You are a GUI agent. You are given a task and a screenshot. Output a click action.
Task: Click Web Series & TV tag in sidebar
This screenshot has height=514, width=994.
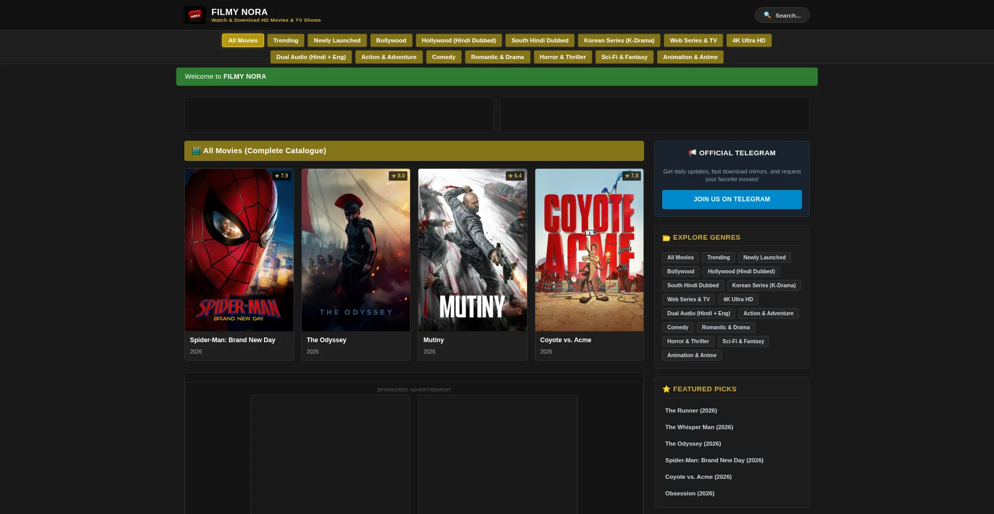pyautogui.click(x=689, y=299)
